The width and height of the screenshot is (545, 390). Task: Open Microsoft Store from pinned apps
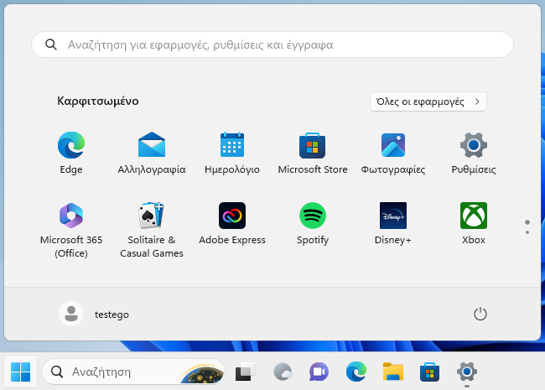click(x=313, y=153)
